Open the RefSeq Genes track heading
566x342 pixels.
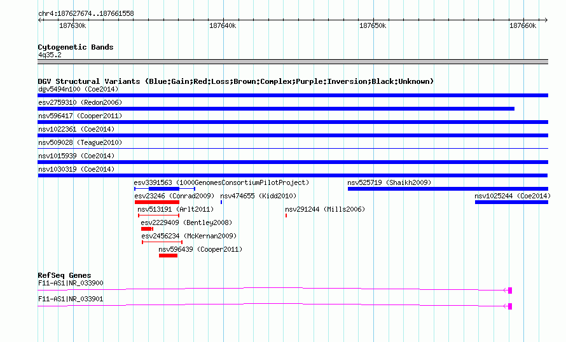click(64, 275)
